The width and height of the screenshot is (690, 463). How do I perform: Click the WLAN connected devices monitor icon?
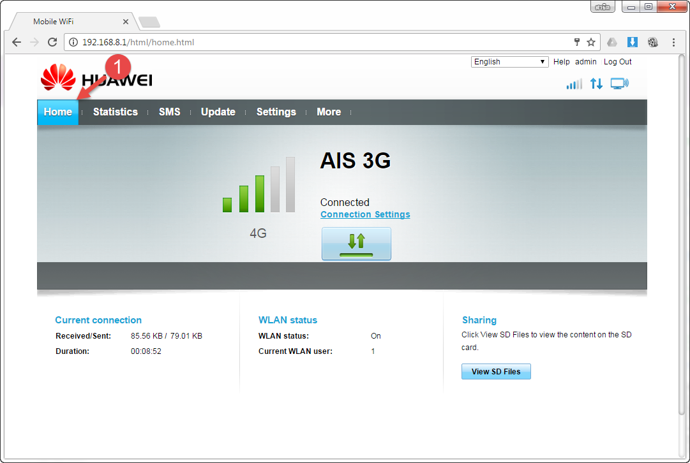pyautogui.click(x=620, y=84)
